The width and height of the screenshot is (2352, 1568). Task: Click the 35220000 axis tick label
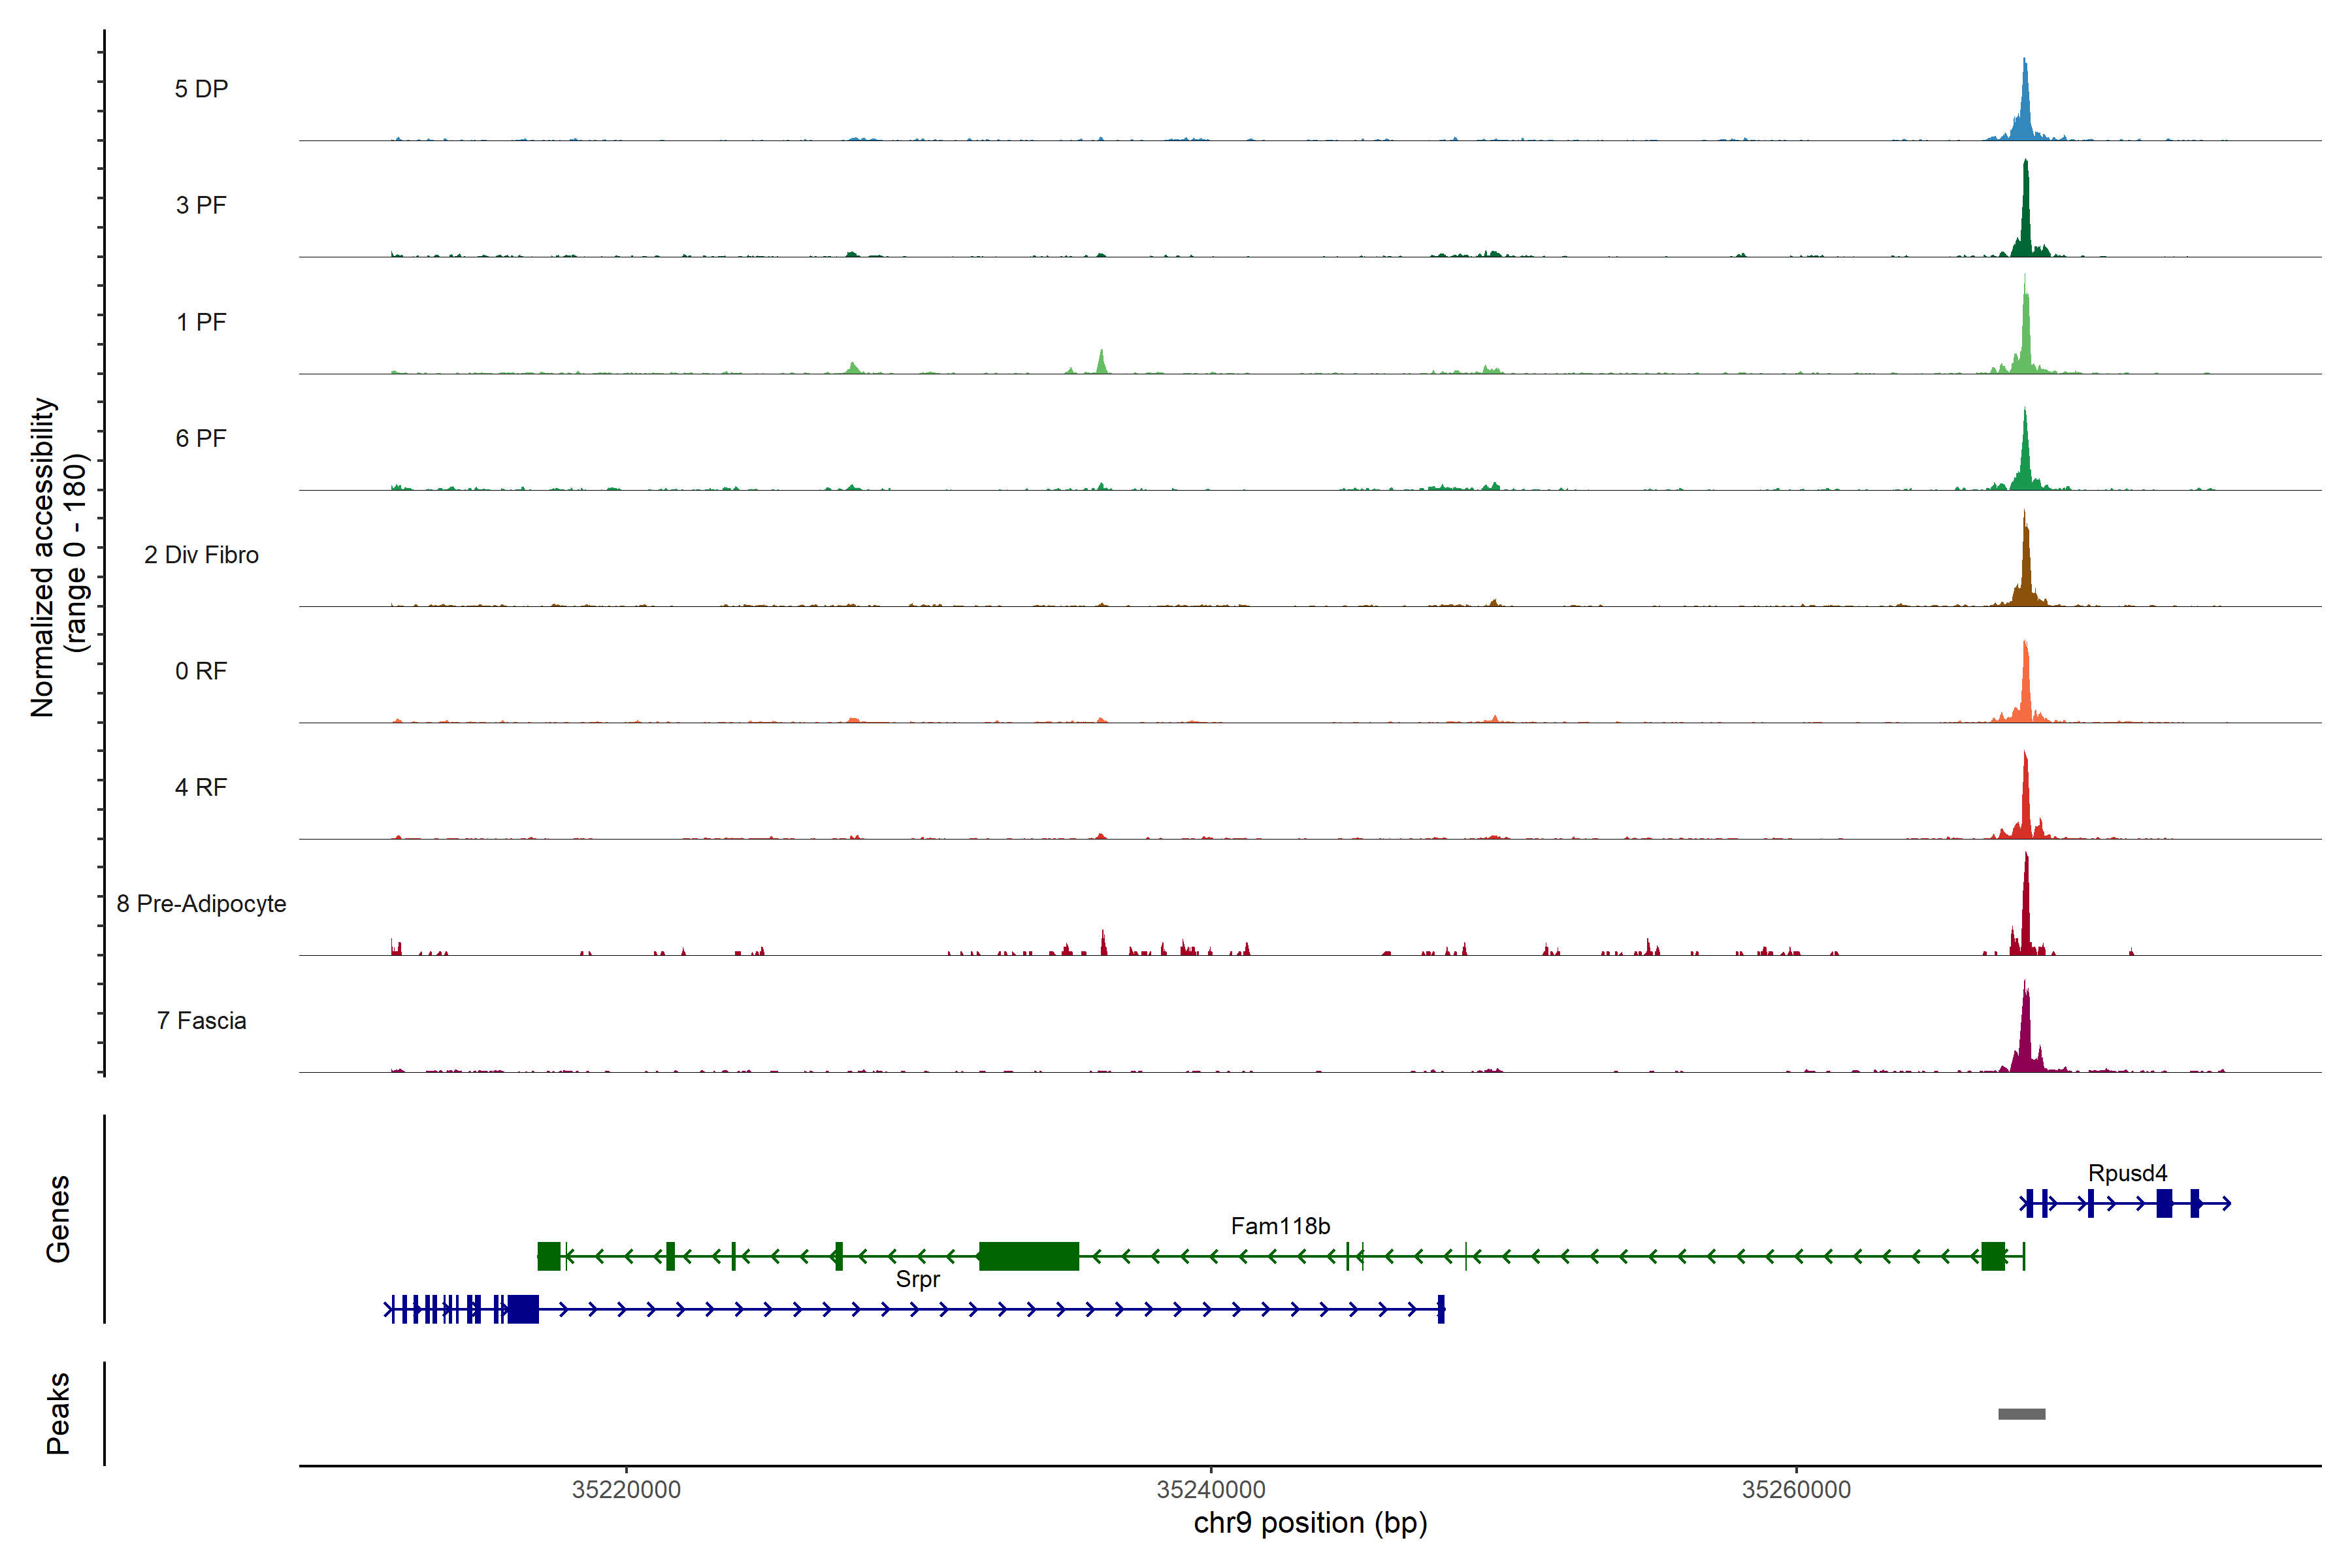coord(626,1489)
